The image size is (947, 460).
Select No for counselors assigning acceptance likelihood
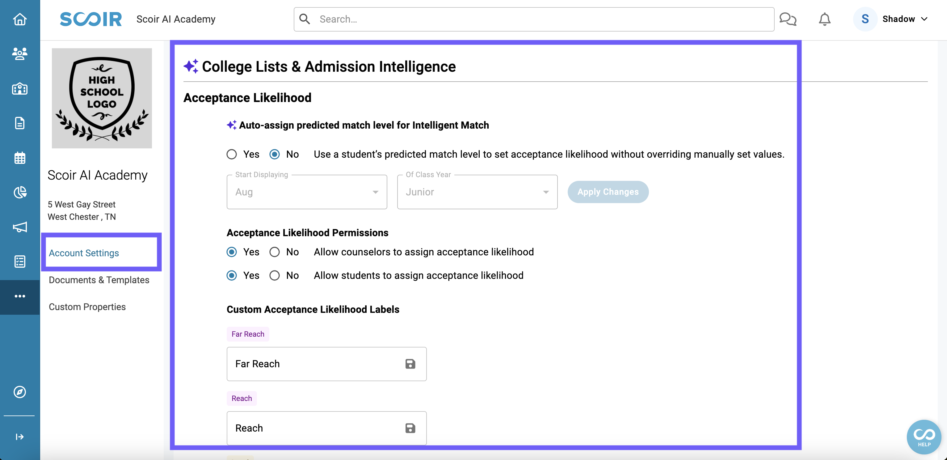(x=274, y=252)
